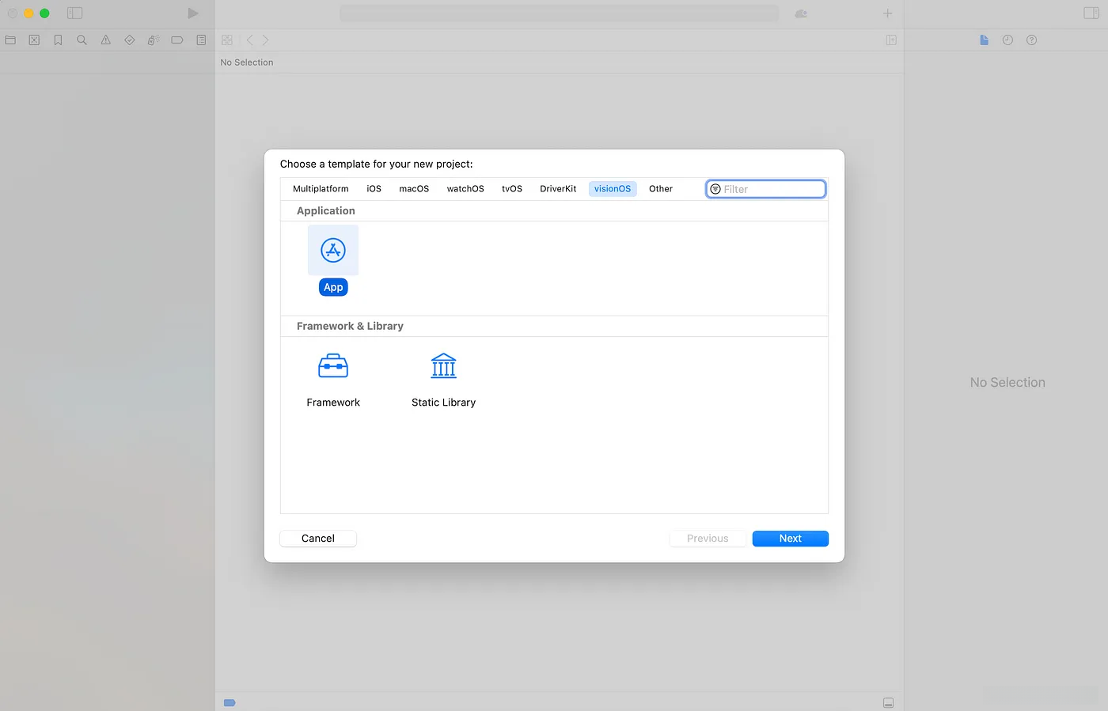Viewport: 1108px width, 711px height.
Task: Switch to the iOS tab
Action: pos(374,189)
